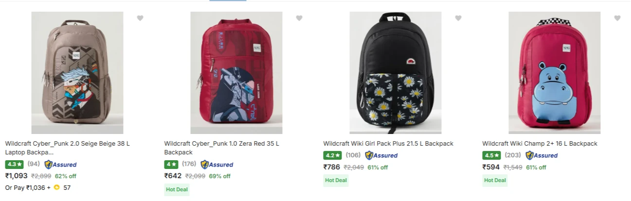631x201 pixels.
Task: Toggle wishlist heart for Cyber_Punk 1.0 Zera Red
Action: pyautogui.click(x=299, y=18)
